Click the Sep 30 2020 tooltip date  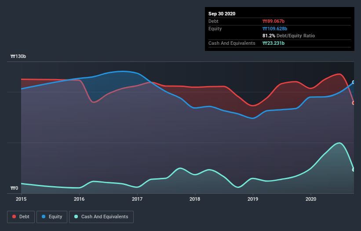[222, 14]
